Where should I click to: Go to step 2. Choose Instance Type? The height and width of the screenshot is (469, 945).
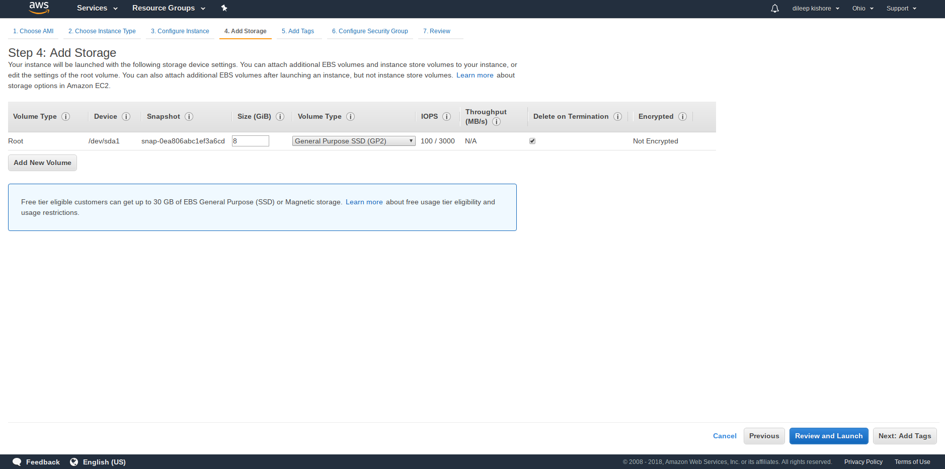pos(102,31)
